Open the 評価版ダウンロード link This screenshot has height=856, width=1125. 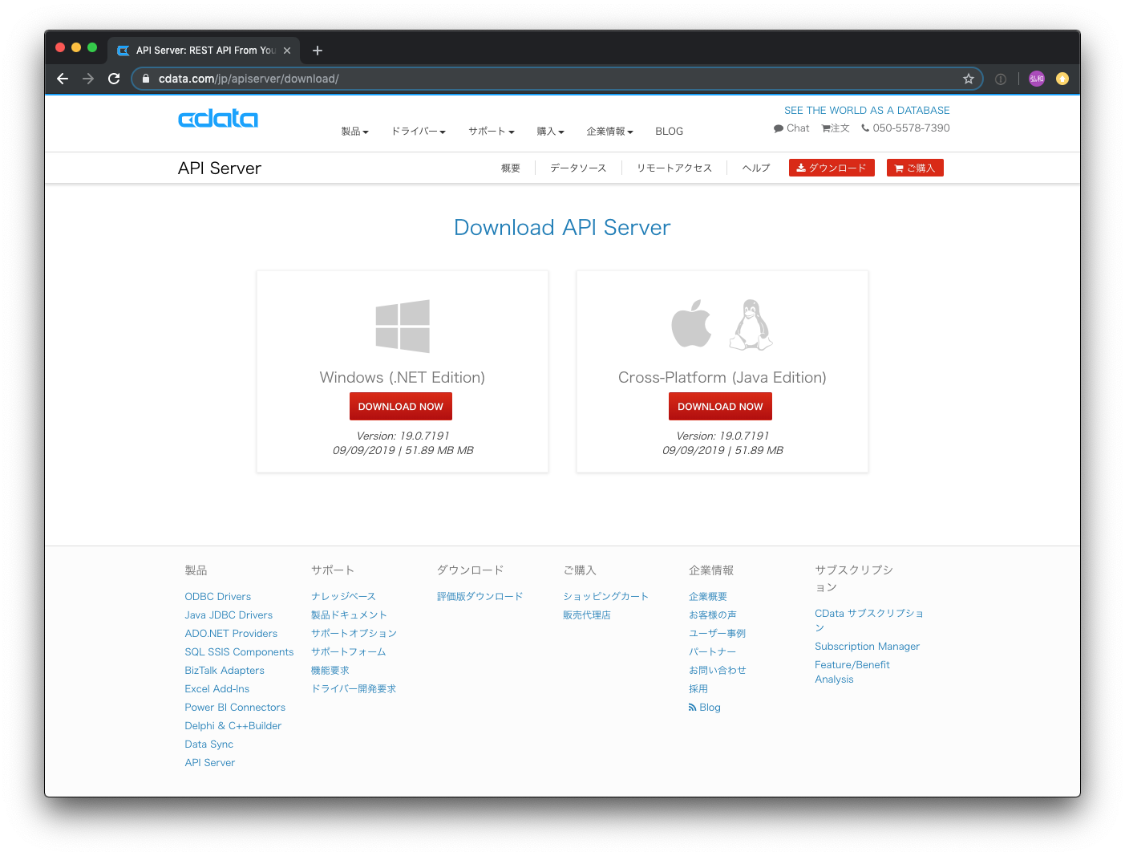[480, 596]
